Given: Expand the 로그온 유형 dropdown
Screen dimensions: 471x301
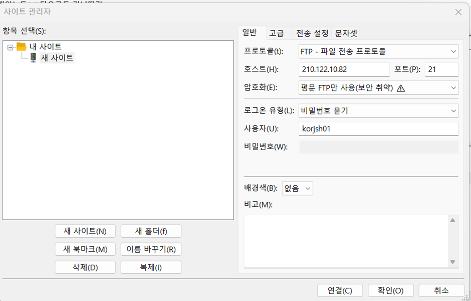Looking at the screenshot, I should [x=453, y=110].
